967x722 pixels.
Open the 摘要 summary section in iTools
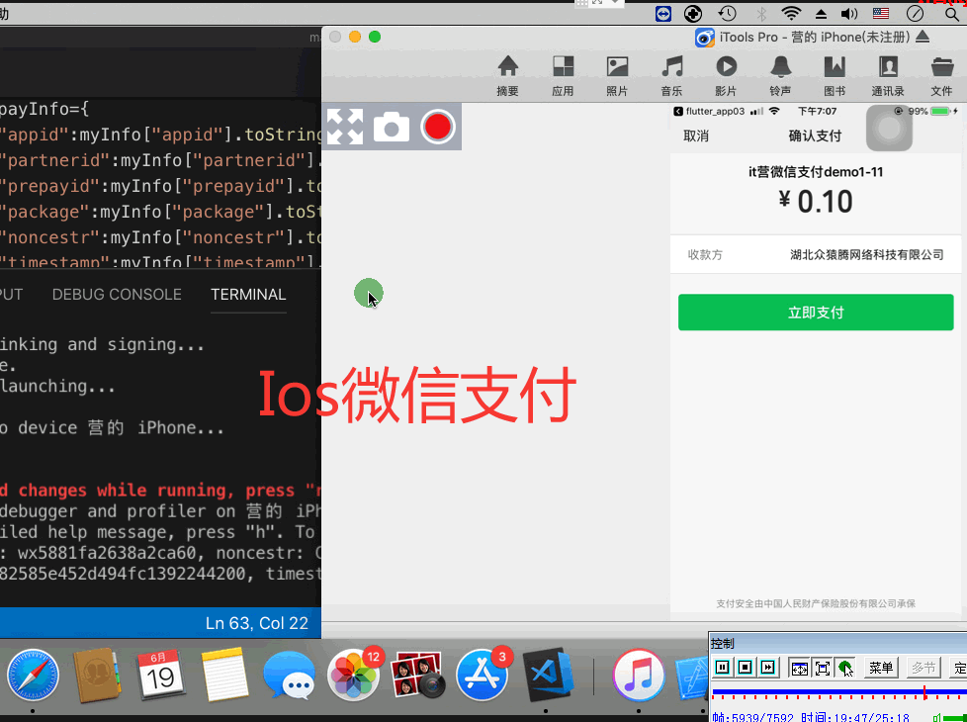(507, 76)
